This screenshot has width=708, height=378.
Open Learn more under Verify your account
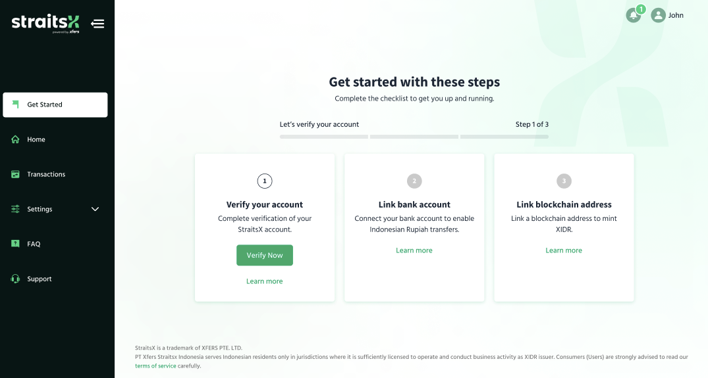pyautogui.click(x=265, y=281)
